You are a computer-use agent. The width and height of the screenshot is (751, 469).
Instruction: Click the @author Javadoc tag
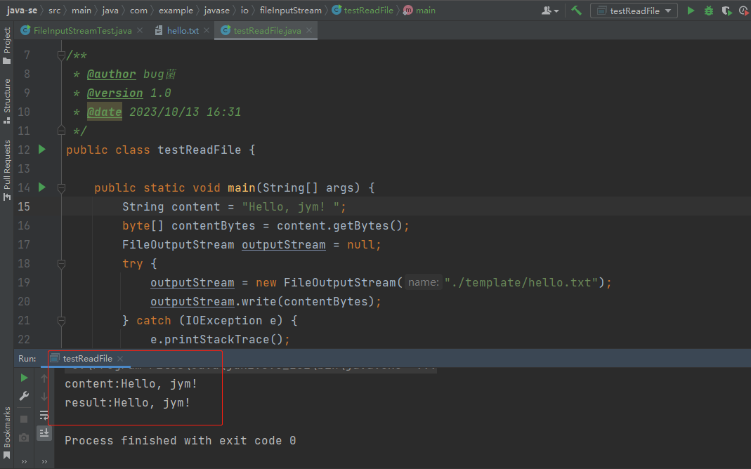coord(112,74)
